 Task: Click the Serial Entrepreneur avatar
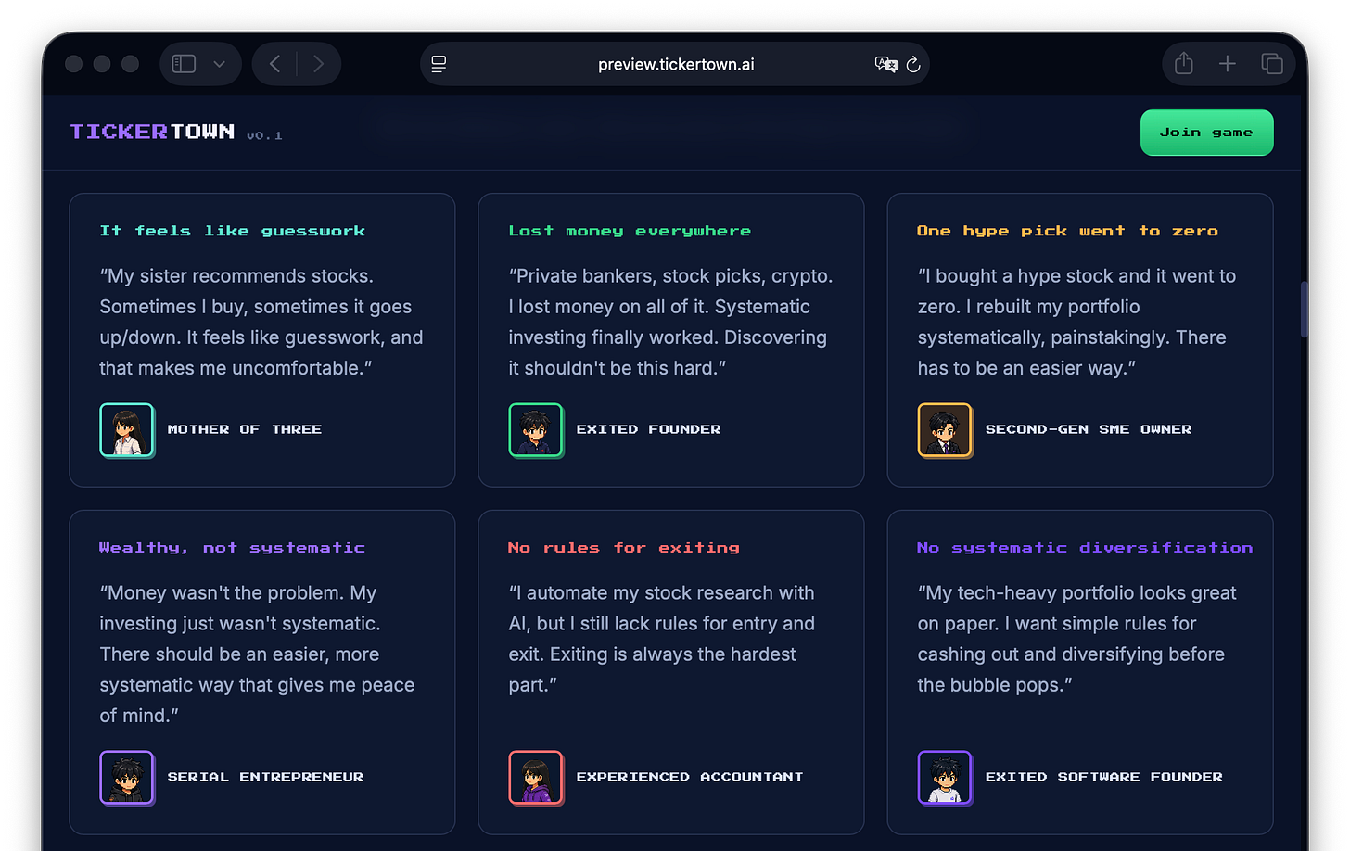127,778
